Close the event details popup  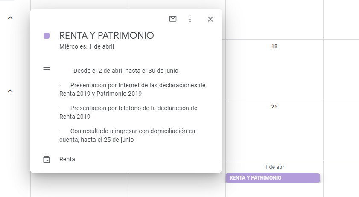[x=210, y=19]
